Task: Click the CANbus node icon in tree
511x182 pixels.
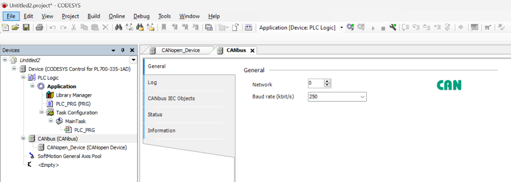Action: pos(32,139)
